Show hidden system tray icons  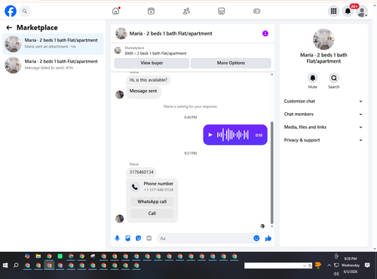(329, 265)
